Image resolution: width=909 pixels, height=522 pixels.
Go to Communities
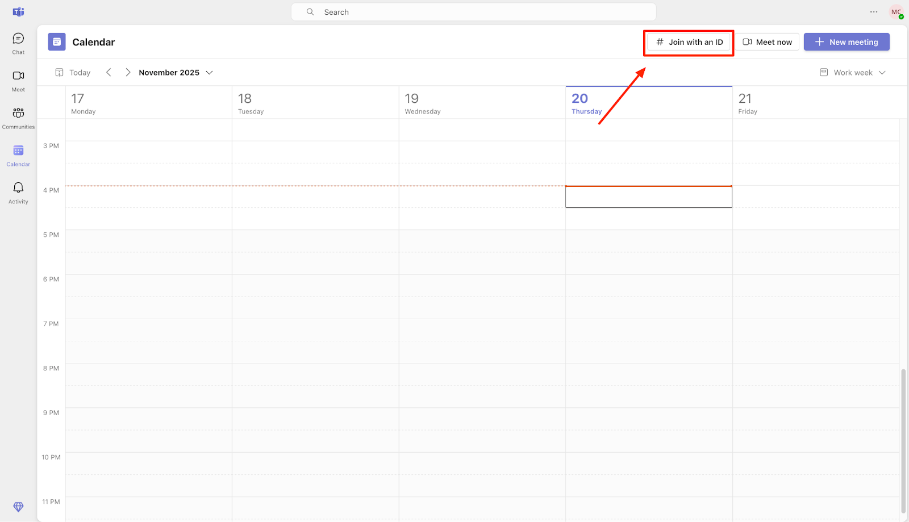[x=18, y=118]
